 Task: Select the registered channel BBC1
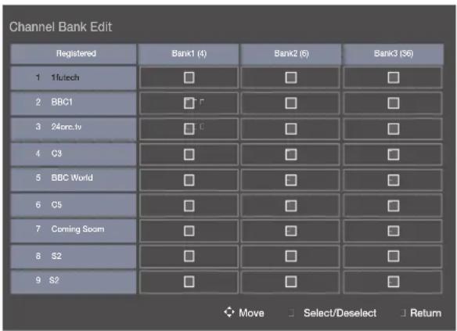(74, 103)
